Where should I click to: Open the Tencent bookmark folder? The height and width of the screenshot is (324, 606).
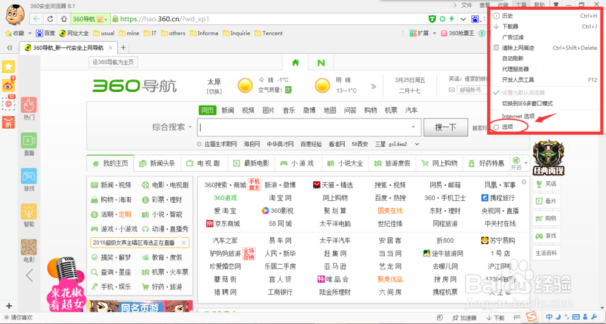(x=268, y=33)
